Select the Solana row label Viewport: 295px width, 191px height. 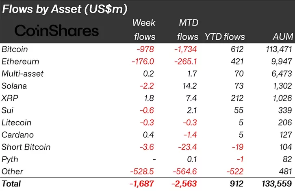(x=15, y=86)
